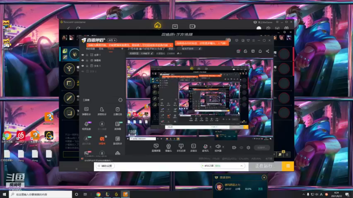The image size is (353, 198).
Task: Open Windows Start menu
Action: pos(4,194)
